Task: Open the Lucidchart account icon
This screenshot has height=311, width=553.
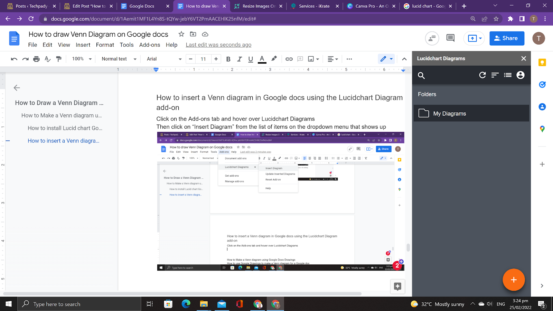Action: (521, 75)
